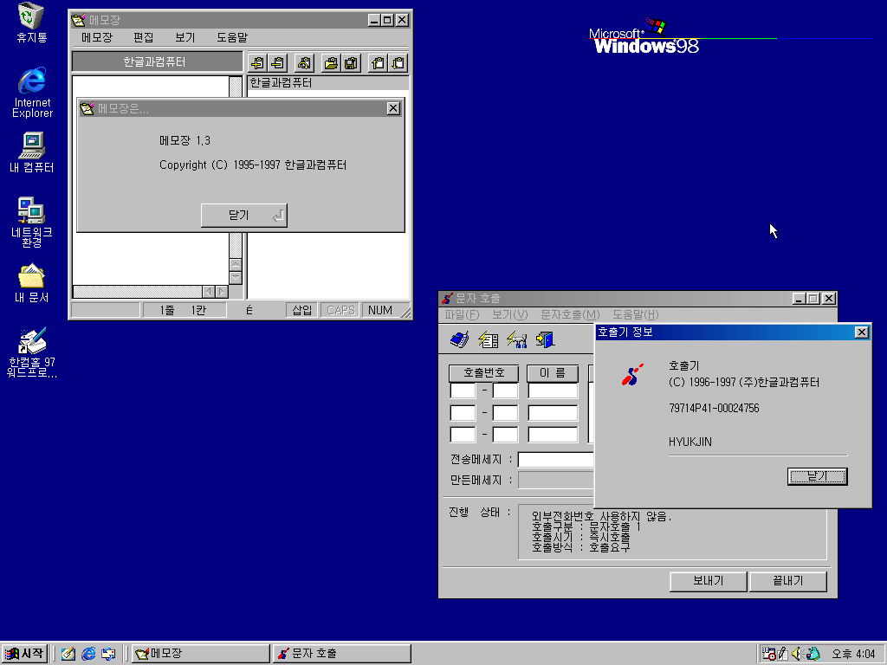The height and width of the screenshot is (665, 887).
Task: Click the save floppy disk memo icon
Action: [x=352, y=62]
